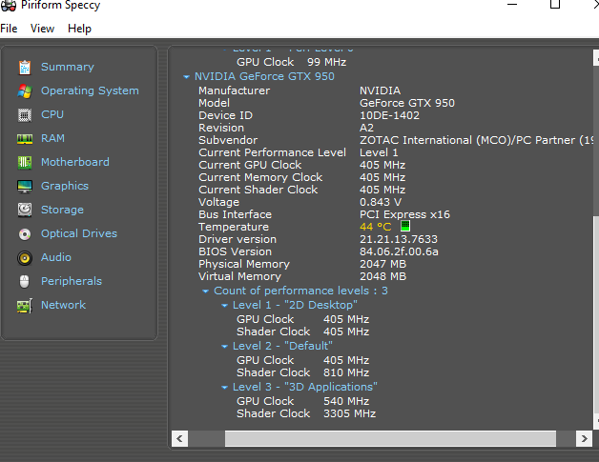This screenshot has width=599, height=462.
Task: Open the Optical Drives section label
Action: point(79,233)
